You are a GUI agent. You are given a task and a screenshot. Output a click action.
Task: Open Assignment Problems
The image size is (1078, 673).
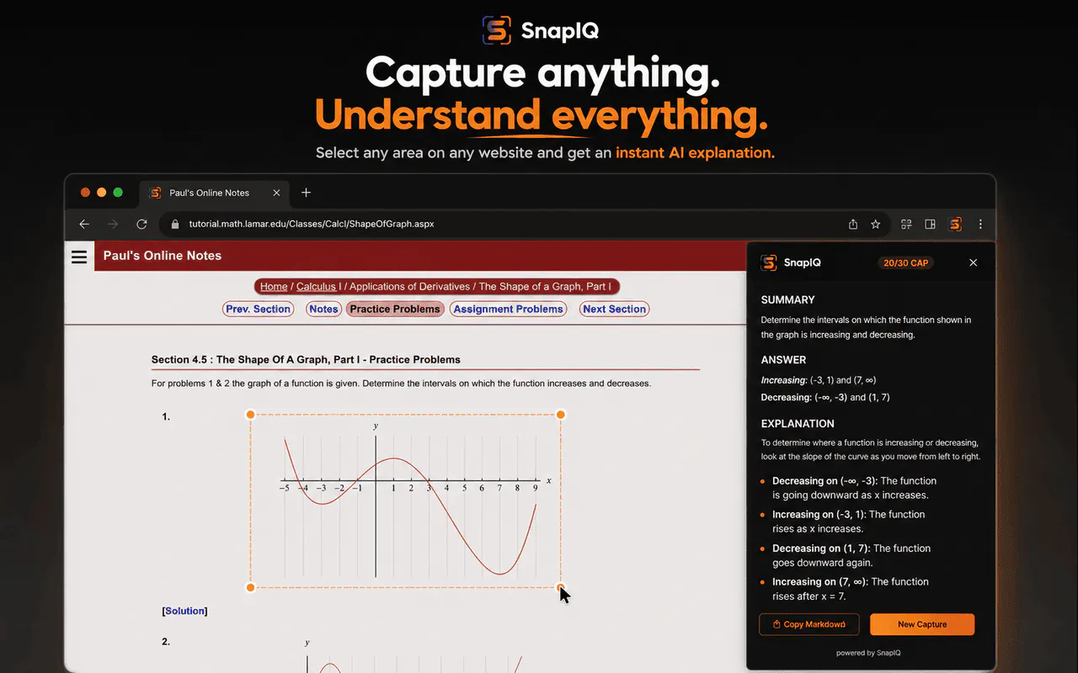[x=508, y=309]
